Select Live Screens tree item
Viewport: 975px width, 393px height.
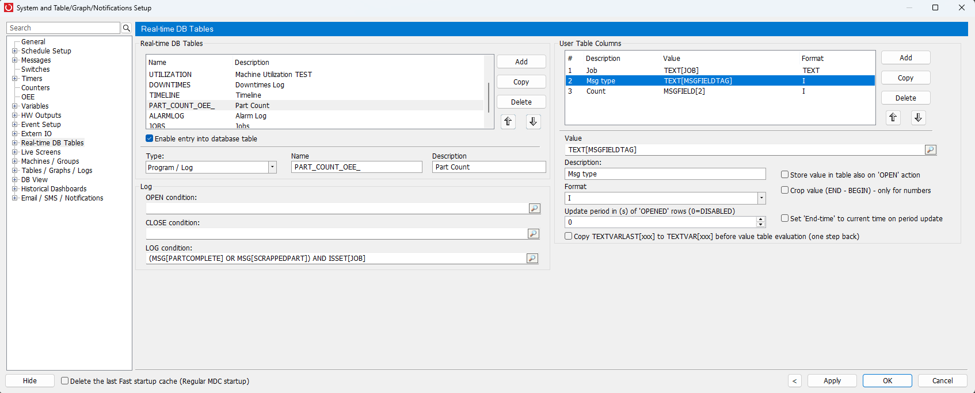click(x=41, y=152)
